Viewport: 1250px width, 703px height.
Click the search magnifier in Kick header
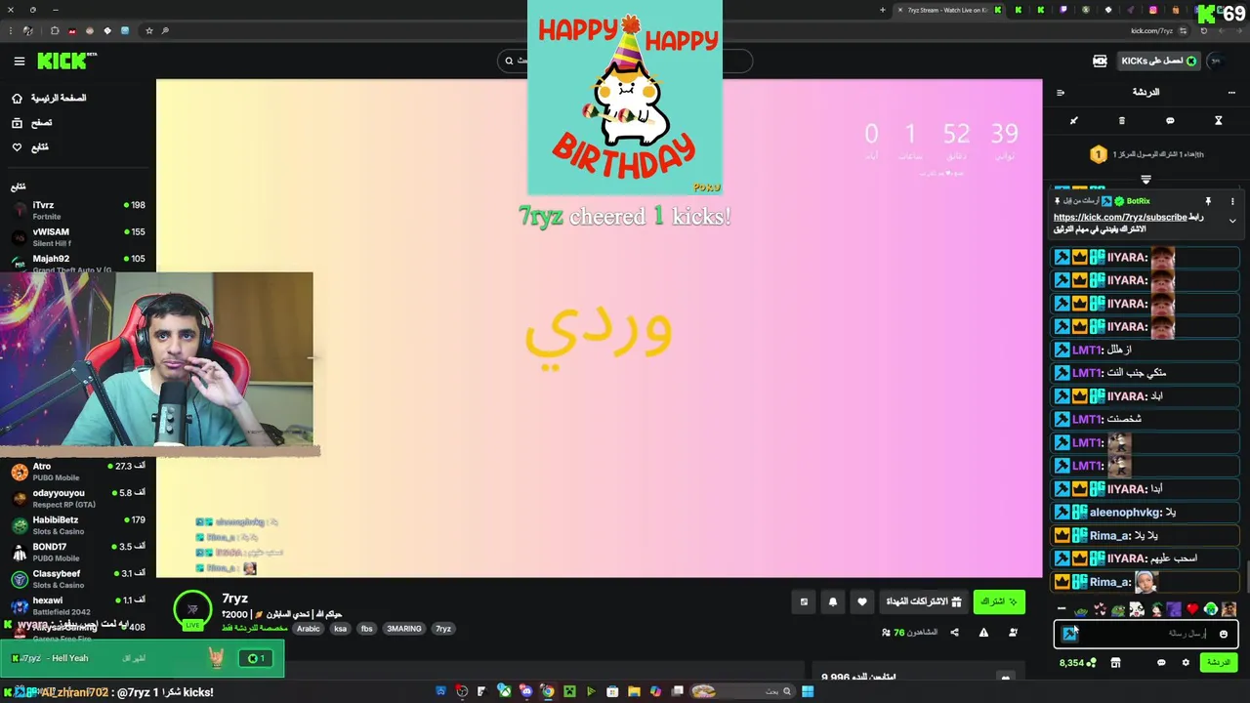(509, 62)
